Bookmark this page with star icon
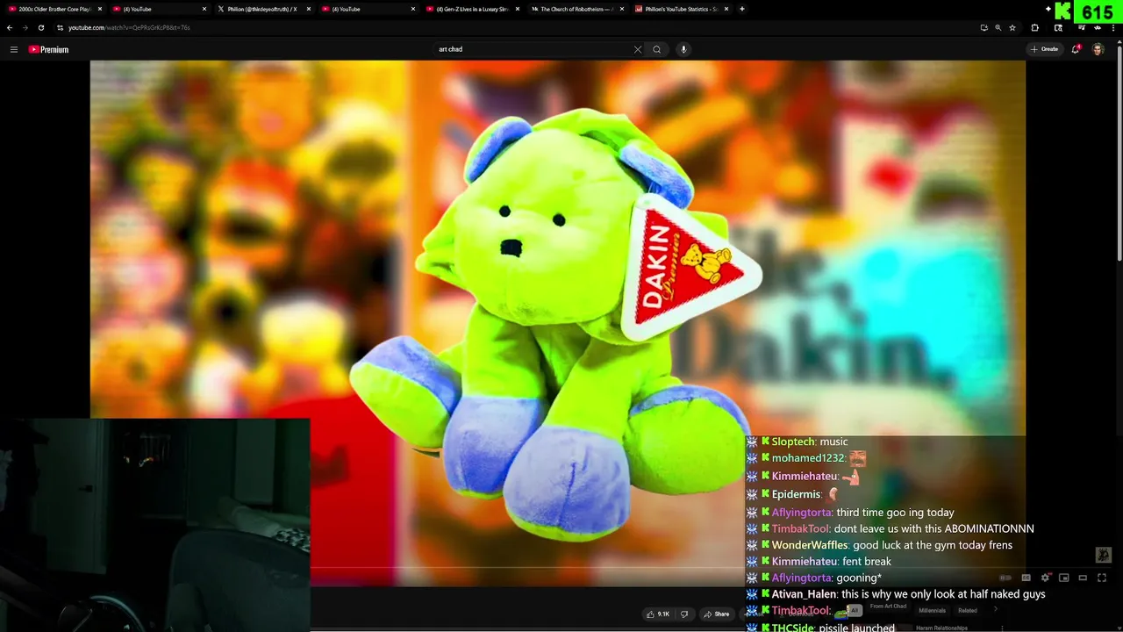This screenshot has height=632, width=1123. [1012, 27]
